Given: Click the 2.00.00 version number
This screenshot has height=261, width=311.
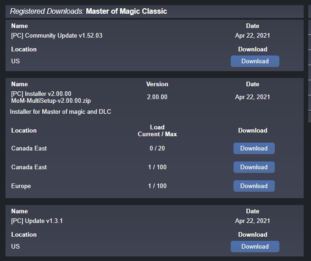Looking at the screenshot, I should tap(157, 97).
